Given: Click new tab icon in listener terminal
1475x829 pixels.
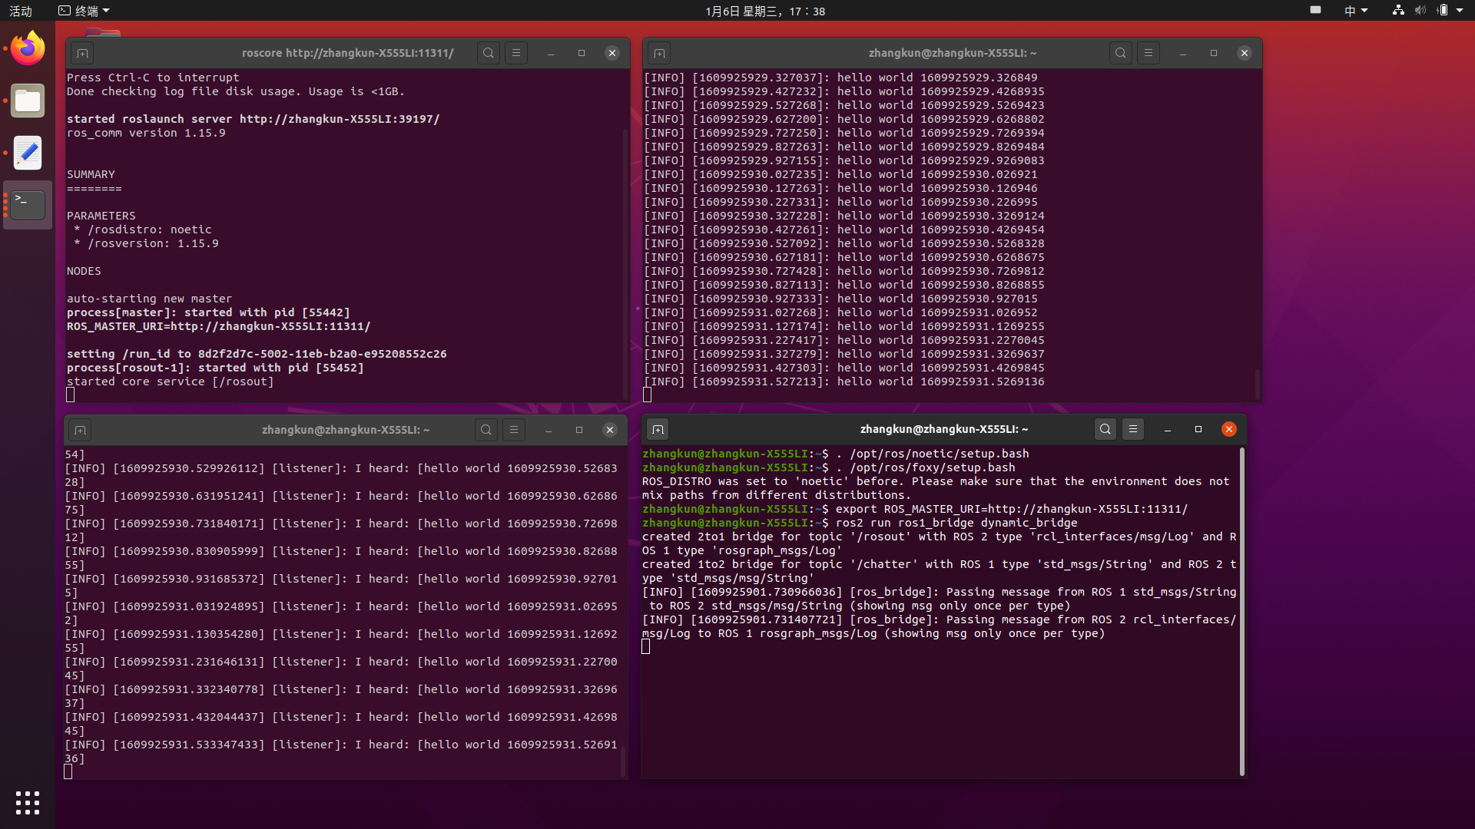Looking at the screenshot, I should coord(80,430).
